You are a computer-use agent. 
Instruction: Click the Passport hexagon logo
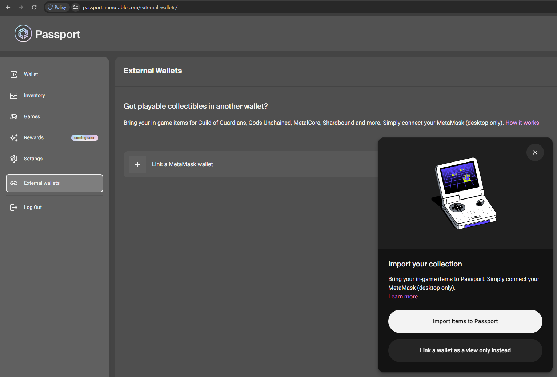(23, 33)
